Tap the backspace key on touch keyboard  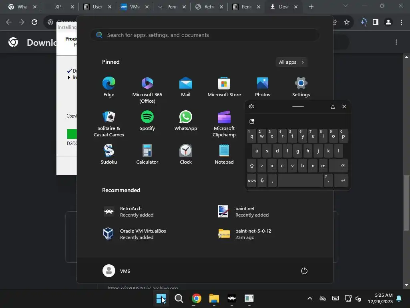(338, 166)
